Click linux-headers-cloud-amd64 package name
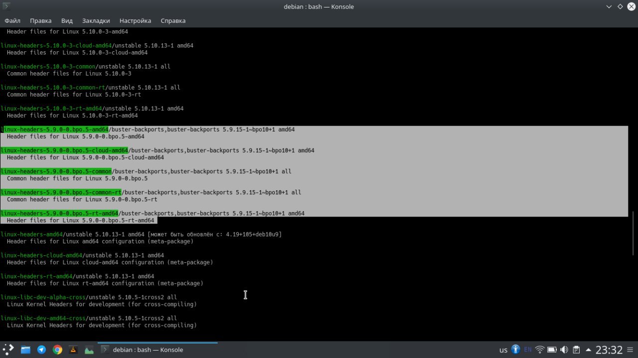This screenshot has height=358, width=638. [x=41, y=255]
